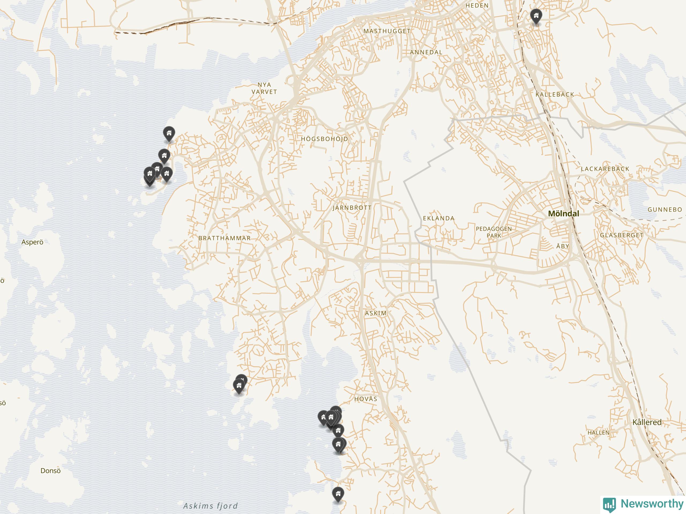Click the Högsbohöjd label
This screenshot has width=686, height=514.
click(325, 139)
